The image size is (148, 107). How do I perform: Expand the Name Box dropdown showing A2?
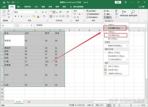point(13,26)
